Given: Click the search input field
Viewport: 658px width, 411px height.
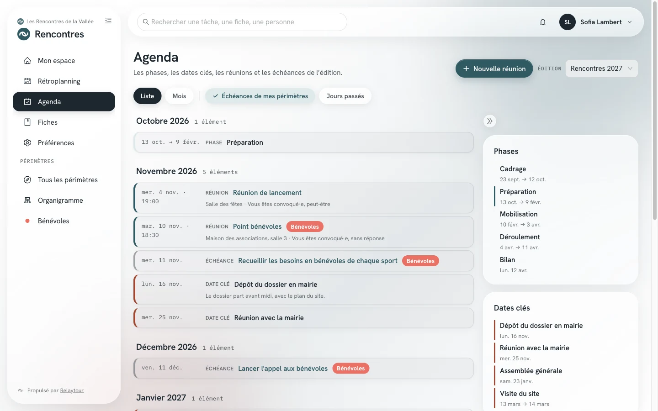Looking at the screenshot, I should pyautogui.click(x=242, y=22).
